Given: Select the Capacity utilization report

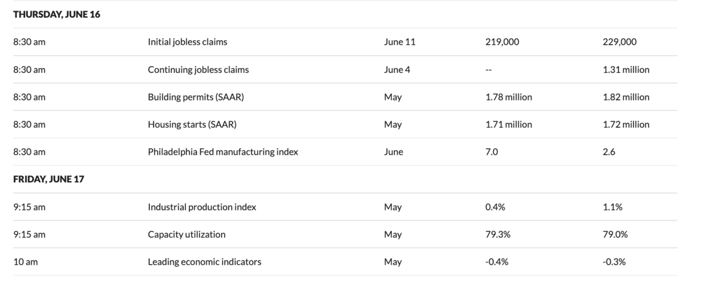Looking at the screenshot, I should coord(187,234).
